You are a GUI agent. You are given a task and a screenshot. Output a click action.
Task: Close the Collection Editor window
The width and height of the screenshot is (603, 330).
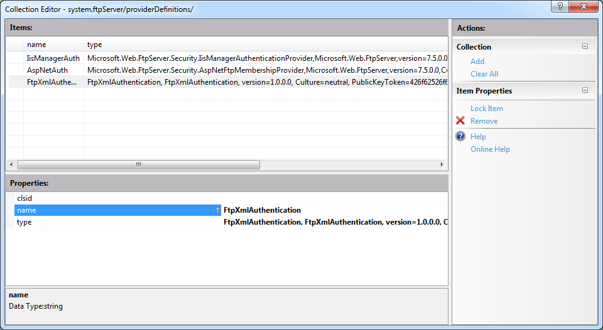coord(586,6)
